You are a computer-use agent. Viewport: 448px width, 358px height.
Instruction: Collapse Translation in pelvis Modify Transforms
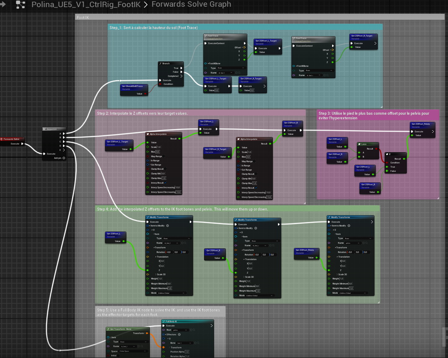tap(337, 257)
